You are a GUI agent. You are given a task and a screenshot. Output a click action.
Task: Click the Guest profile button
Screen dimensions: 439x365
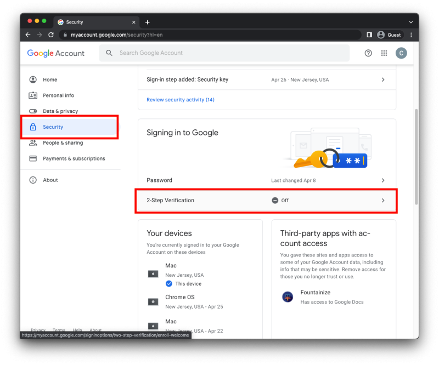389,35
